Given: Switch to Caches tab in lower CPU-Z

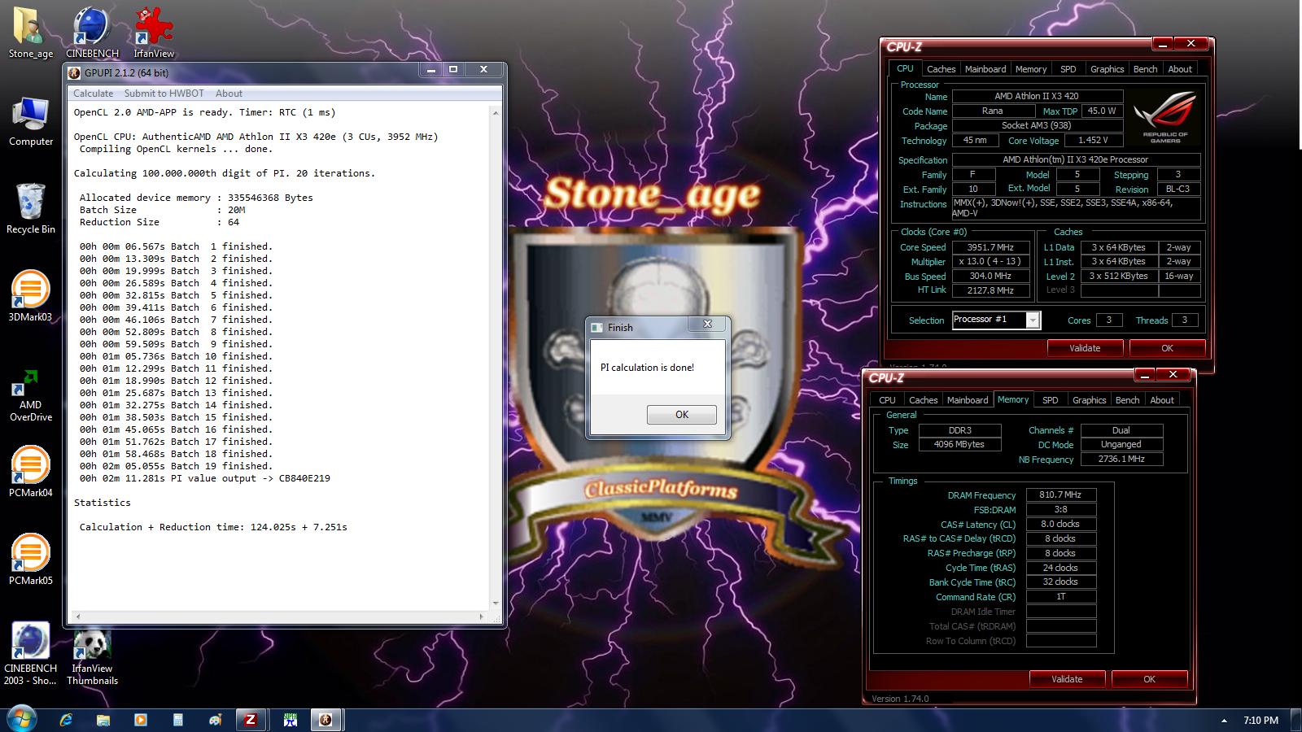Looking at the screenshot, I should pyautogui.click(x=923, y=400).
